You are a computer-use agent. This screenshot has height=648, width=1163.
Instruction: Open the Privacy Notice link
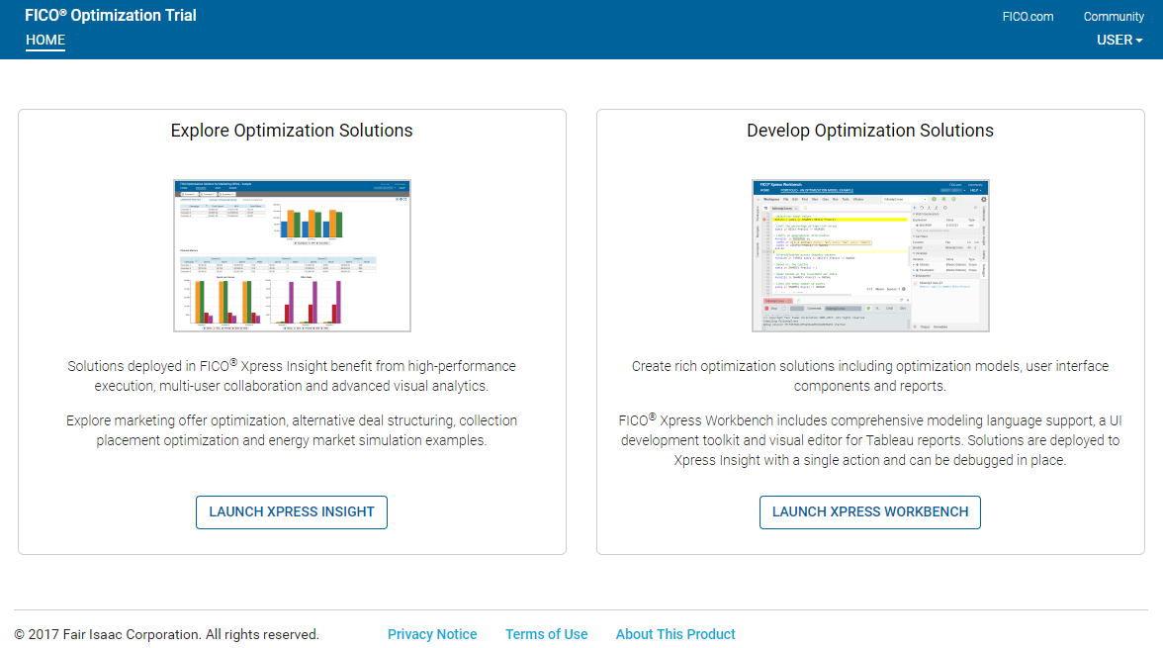pos(432,634)
